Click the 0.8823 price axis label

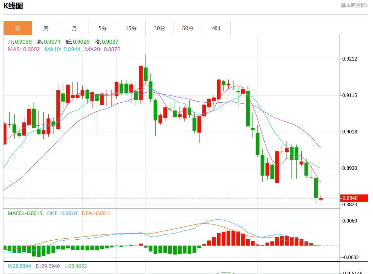[350, 205]
